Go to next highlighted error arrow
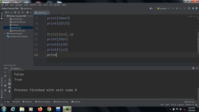 [197, 16]
